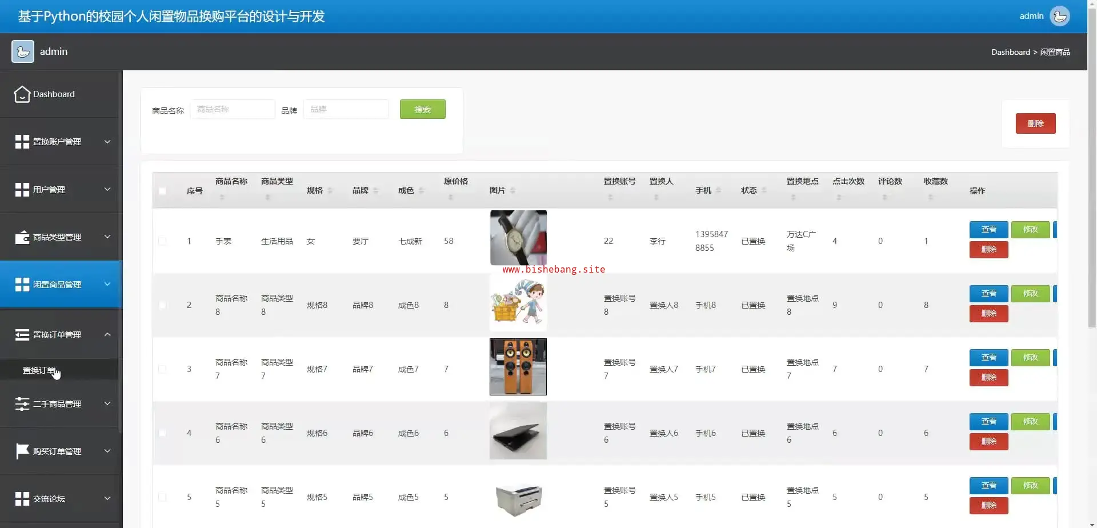Toggle the select-all checkbox in table header
This screenshot has width=1097, height=528.
pos(162,191)
